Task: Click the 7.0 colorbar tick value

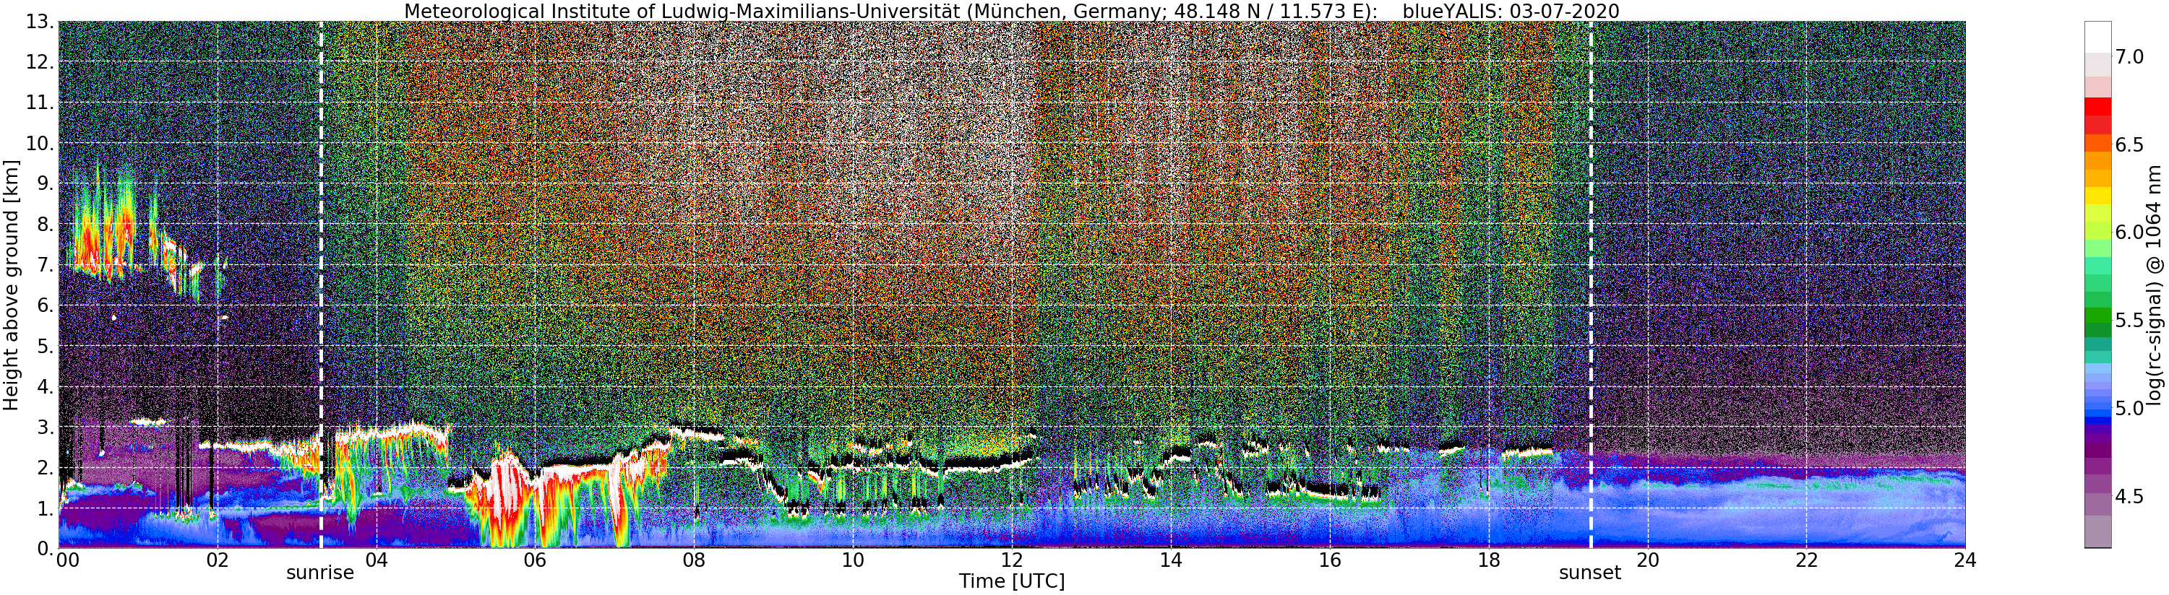Action: click(2129, 56)
